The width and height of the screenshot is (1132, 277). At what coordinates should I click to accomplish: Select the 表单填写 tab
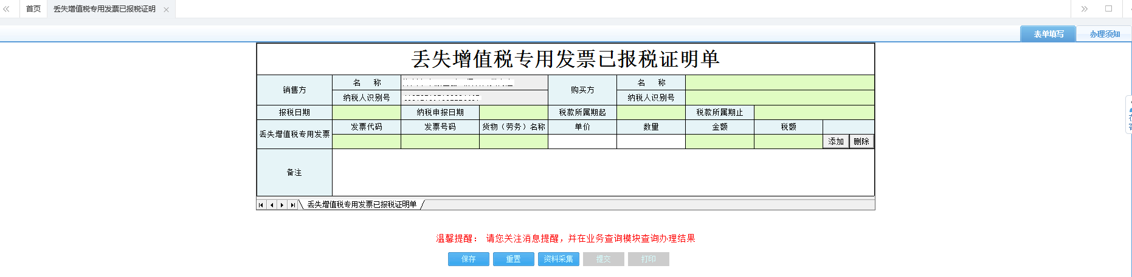click(x=1048, y=34)
